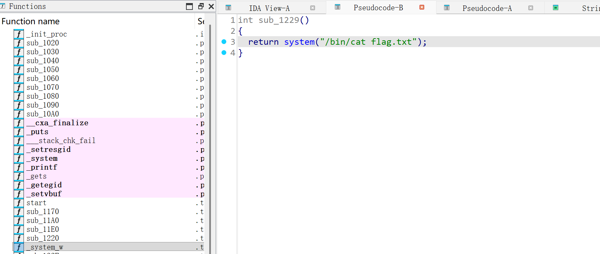Screen dimensions: 600x254
Task: Sort by the Function name column header
Action: [x=98, y=21]
